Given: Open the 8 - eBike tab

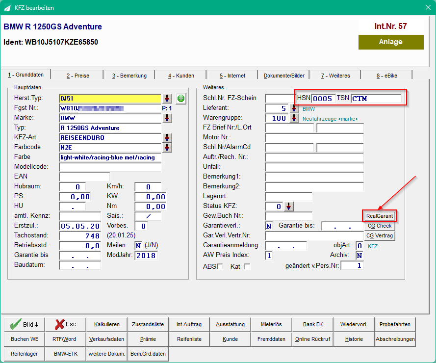Looking at the screenshot, I should click(387, 76).
